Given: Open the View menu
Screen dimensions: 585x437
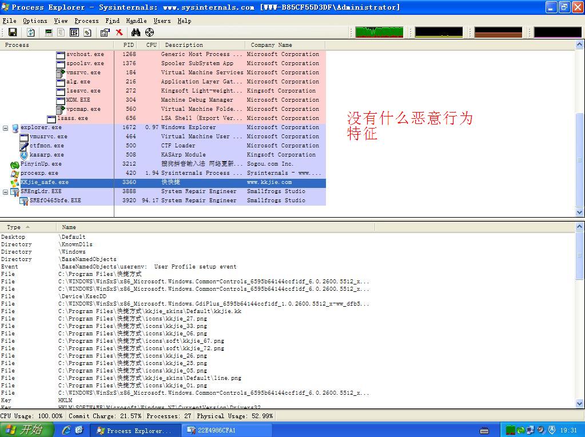Looking at the screenshot, I should click(x=61, y=21).
